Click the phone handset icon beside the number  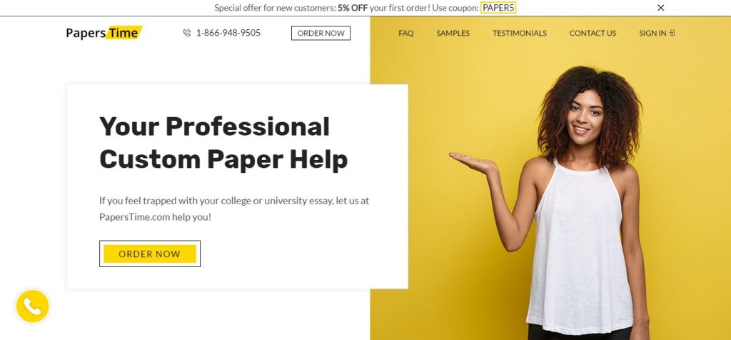point(187,33)
